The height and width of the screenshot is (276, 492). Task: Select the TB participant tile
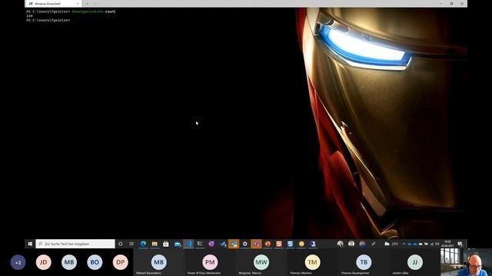tap(364, 262)
